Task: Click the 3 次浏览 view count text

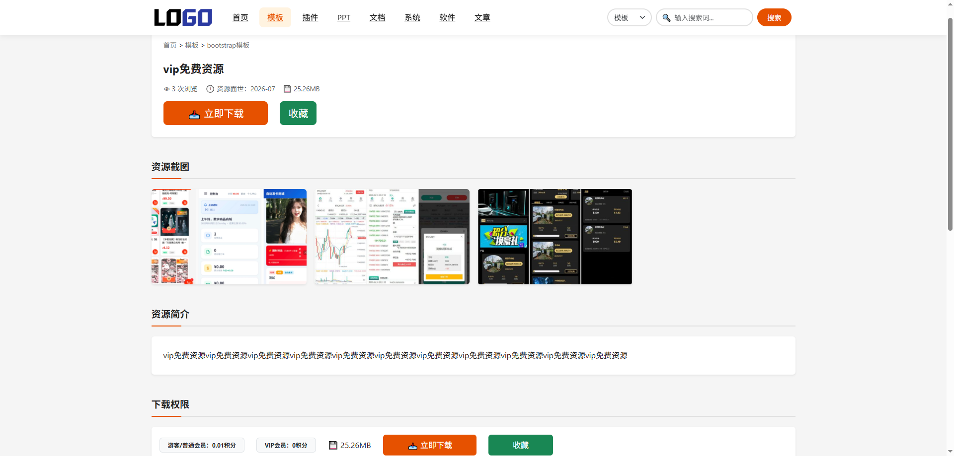Action: tap(184, 89)
